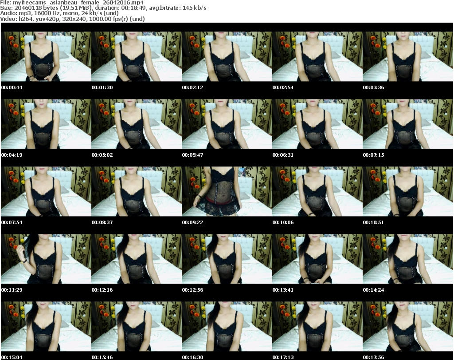This screenshot has width=454, height=360.
Task: Click the timestamp text 00:02:54
Action: (x=283, y=87)
